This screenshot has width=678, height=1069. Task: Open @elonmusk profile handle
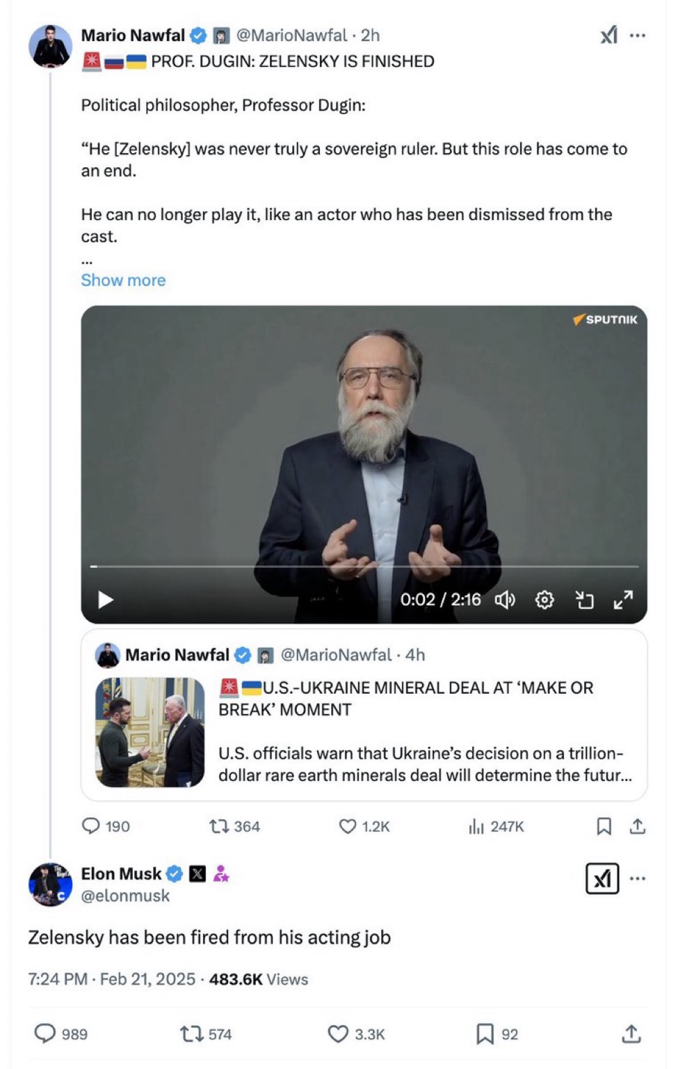125,896
